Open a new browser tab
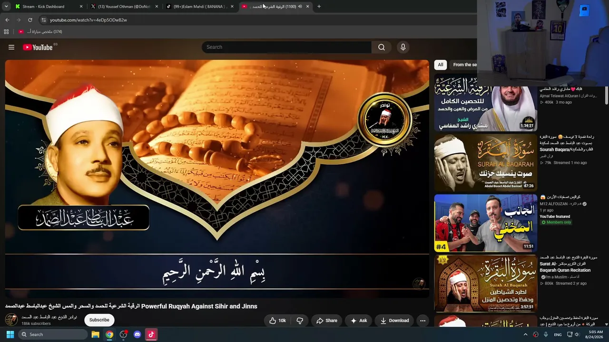 coord(319,7)
